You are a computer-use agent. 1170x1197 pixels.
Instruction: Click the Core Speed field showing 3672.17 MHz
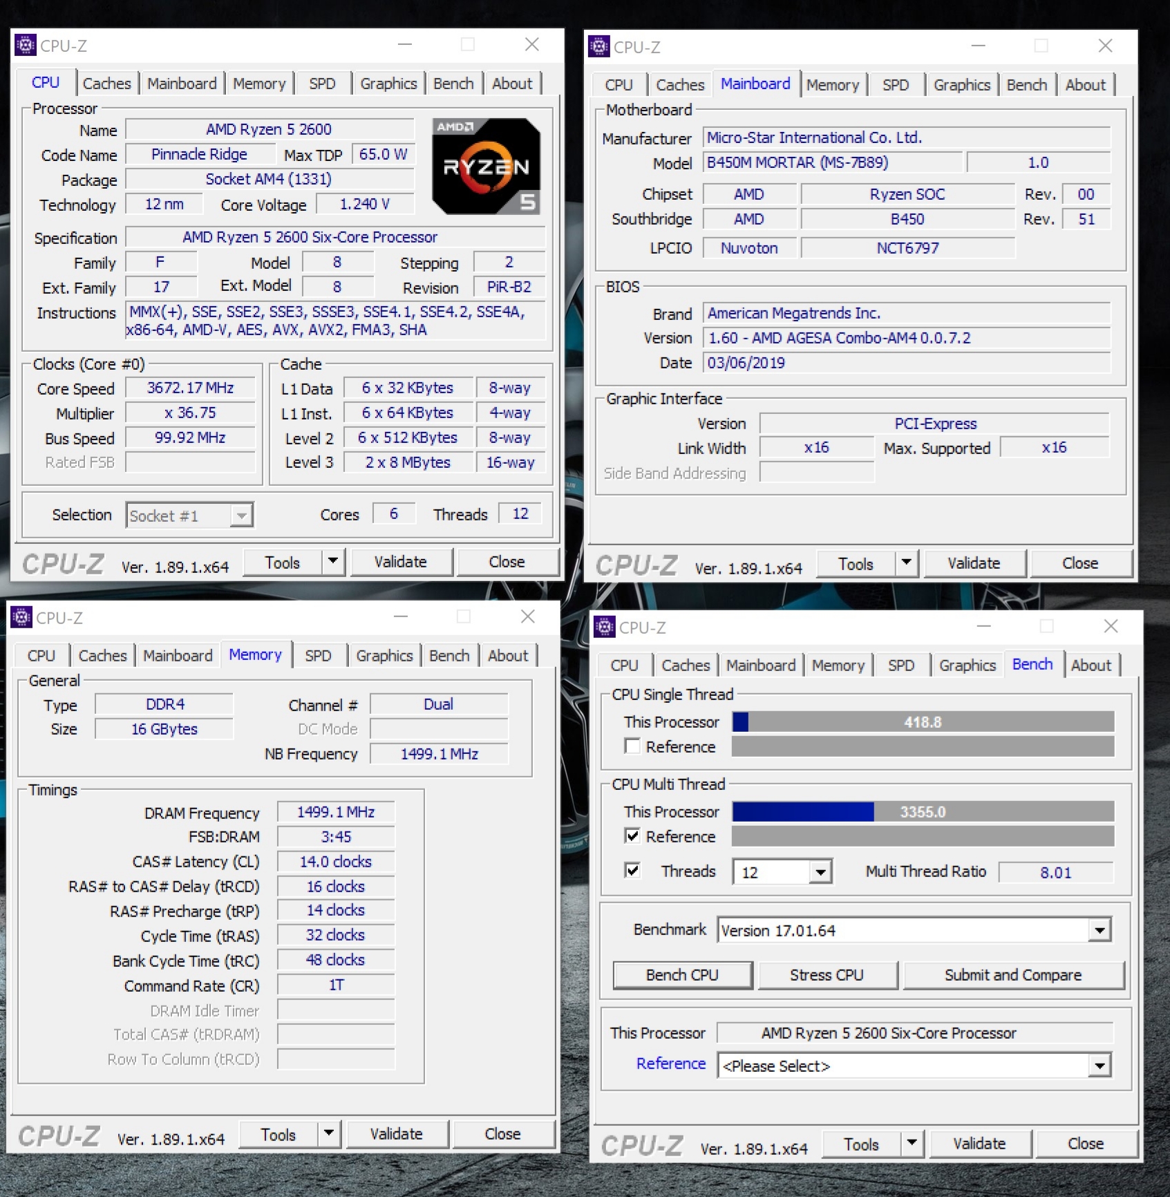click(190, 388)
